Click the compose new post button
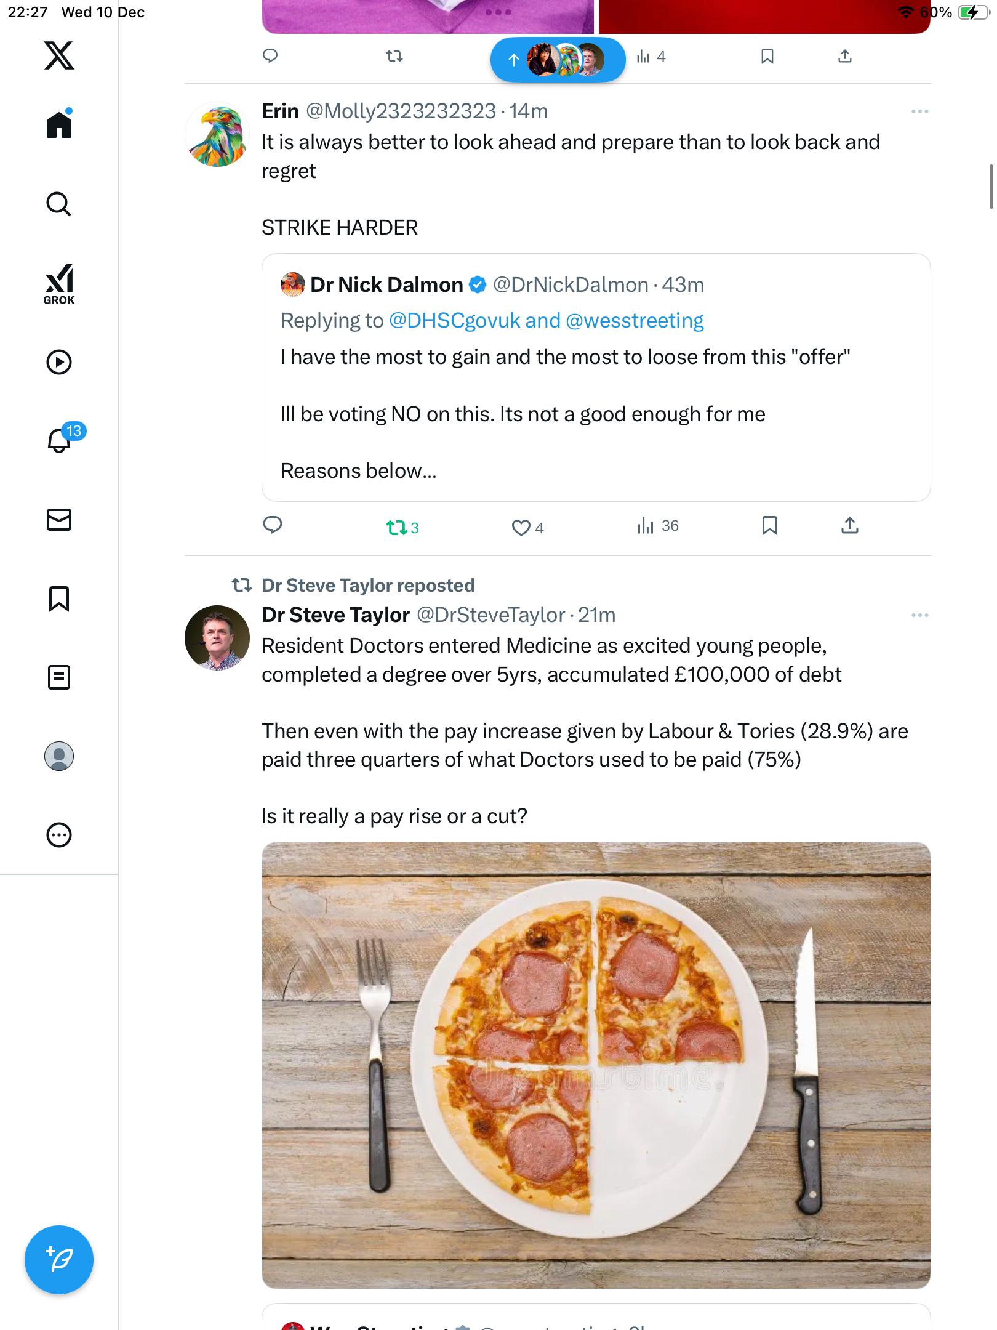 click(59, 1260)
